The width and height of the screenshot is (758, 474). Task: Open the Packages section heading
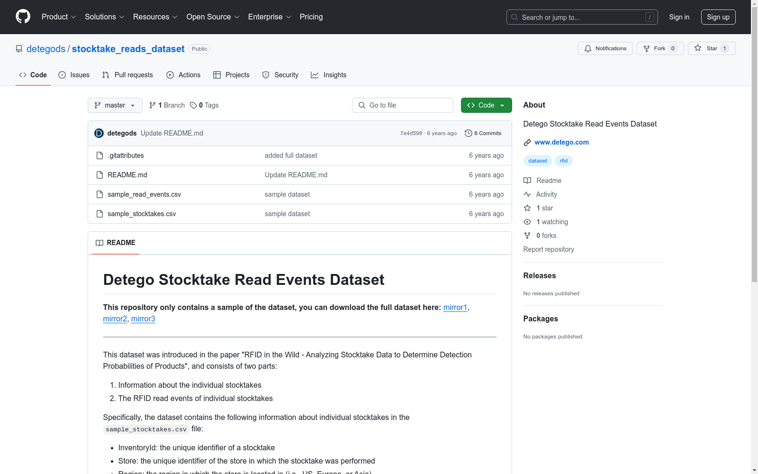pyautogui.click(x=541, y=319)
